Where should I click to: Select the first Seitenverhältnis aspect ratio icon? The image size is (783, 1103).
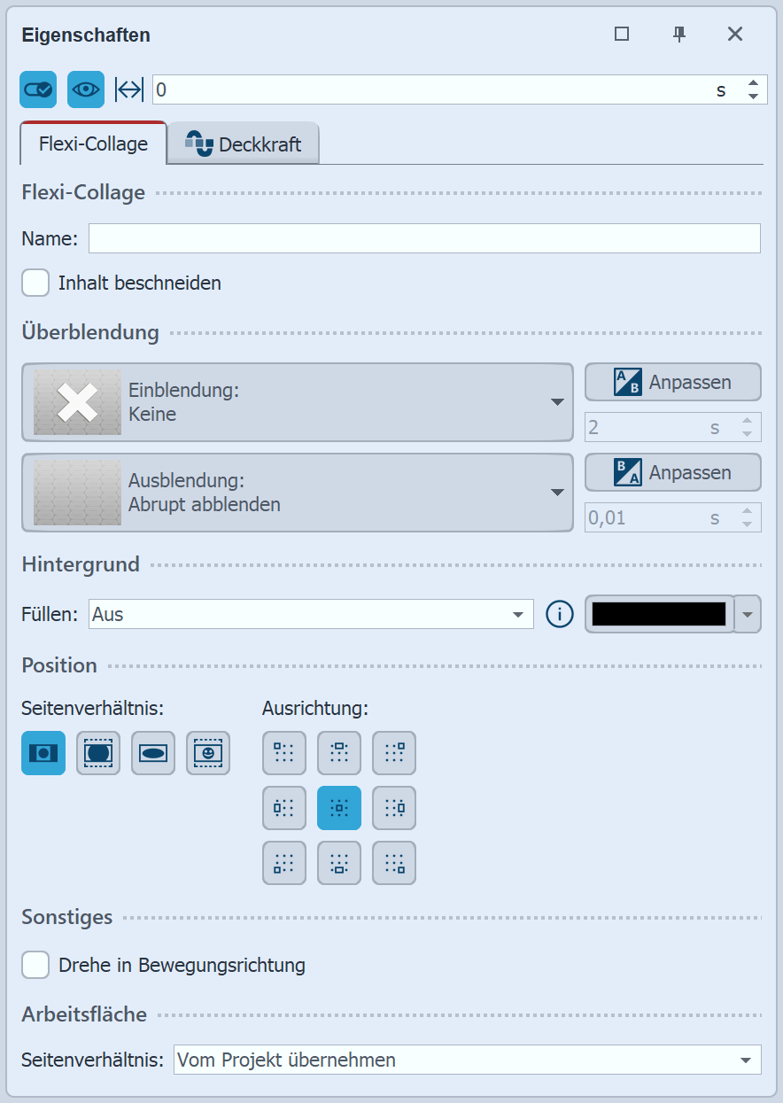point(43,753)
